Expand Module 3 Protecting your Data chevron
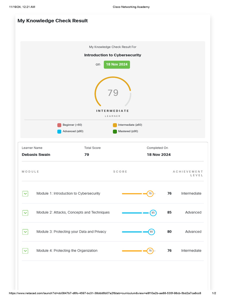 [25, 232]
